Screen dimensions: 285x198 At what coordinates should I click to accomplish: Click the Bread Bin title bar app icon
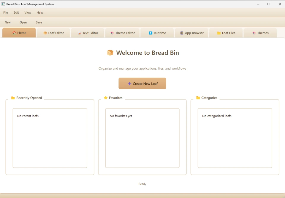pyautogui.click(x=3, y=4)
